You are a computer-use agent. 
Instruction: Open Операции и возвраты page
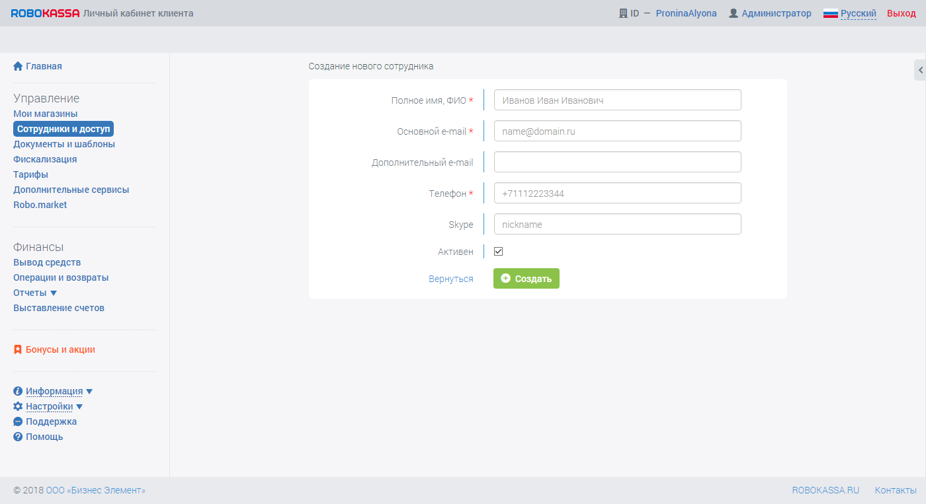pyautogui.click(x=61, y=277)
